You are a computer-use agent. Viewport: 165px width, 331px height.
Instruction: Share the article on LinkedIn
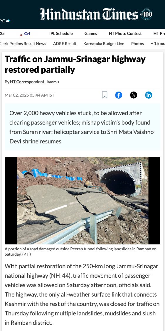149,95
